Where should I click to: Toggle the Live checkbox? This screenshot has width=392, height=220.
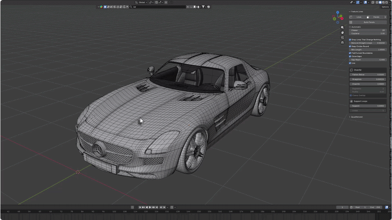(350, 63)
